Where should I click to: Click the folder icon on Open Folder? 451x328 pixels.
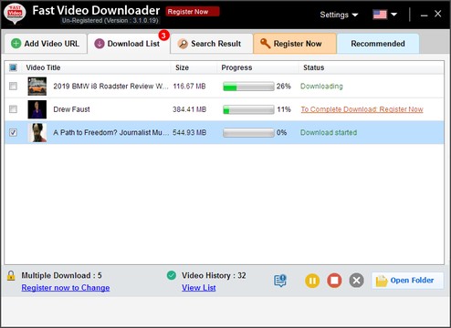point(382,281)
